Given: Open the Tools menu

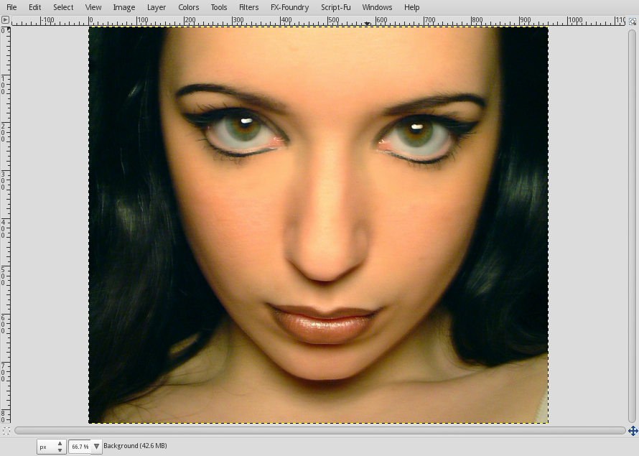Looking at the screenshot, I should click(x=218, y=7).
